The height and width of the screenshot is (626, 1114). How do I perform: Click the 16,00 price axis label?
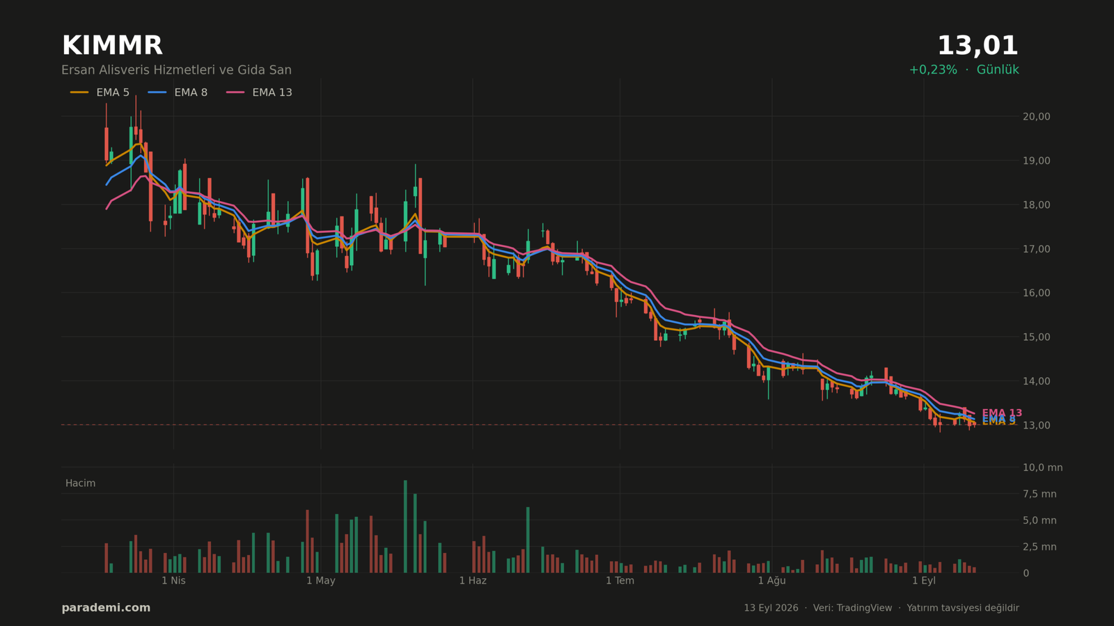pos(1036,293)
